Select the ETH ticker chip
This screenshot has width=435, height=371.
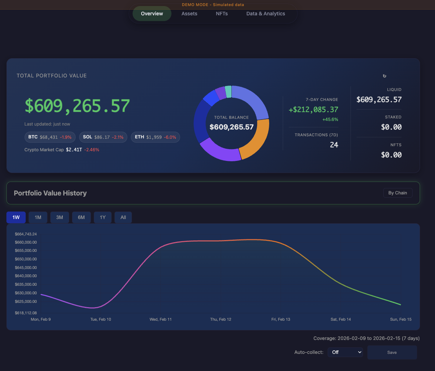point(155,137)
